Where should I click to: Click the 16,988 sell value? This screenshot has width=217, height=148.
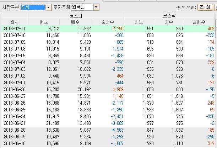coord(53,103)
